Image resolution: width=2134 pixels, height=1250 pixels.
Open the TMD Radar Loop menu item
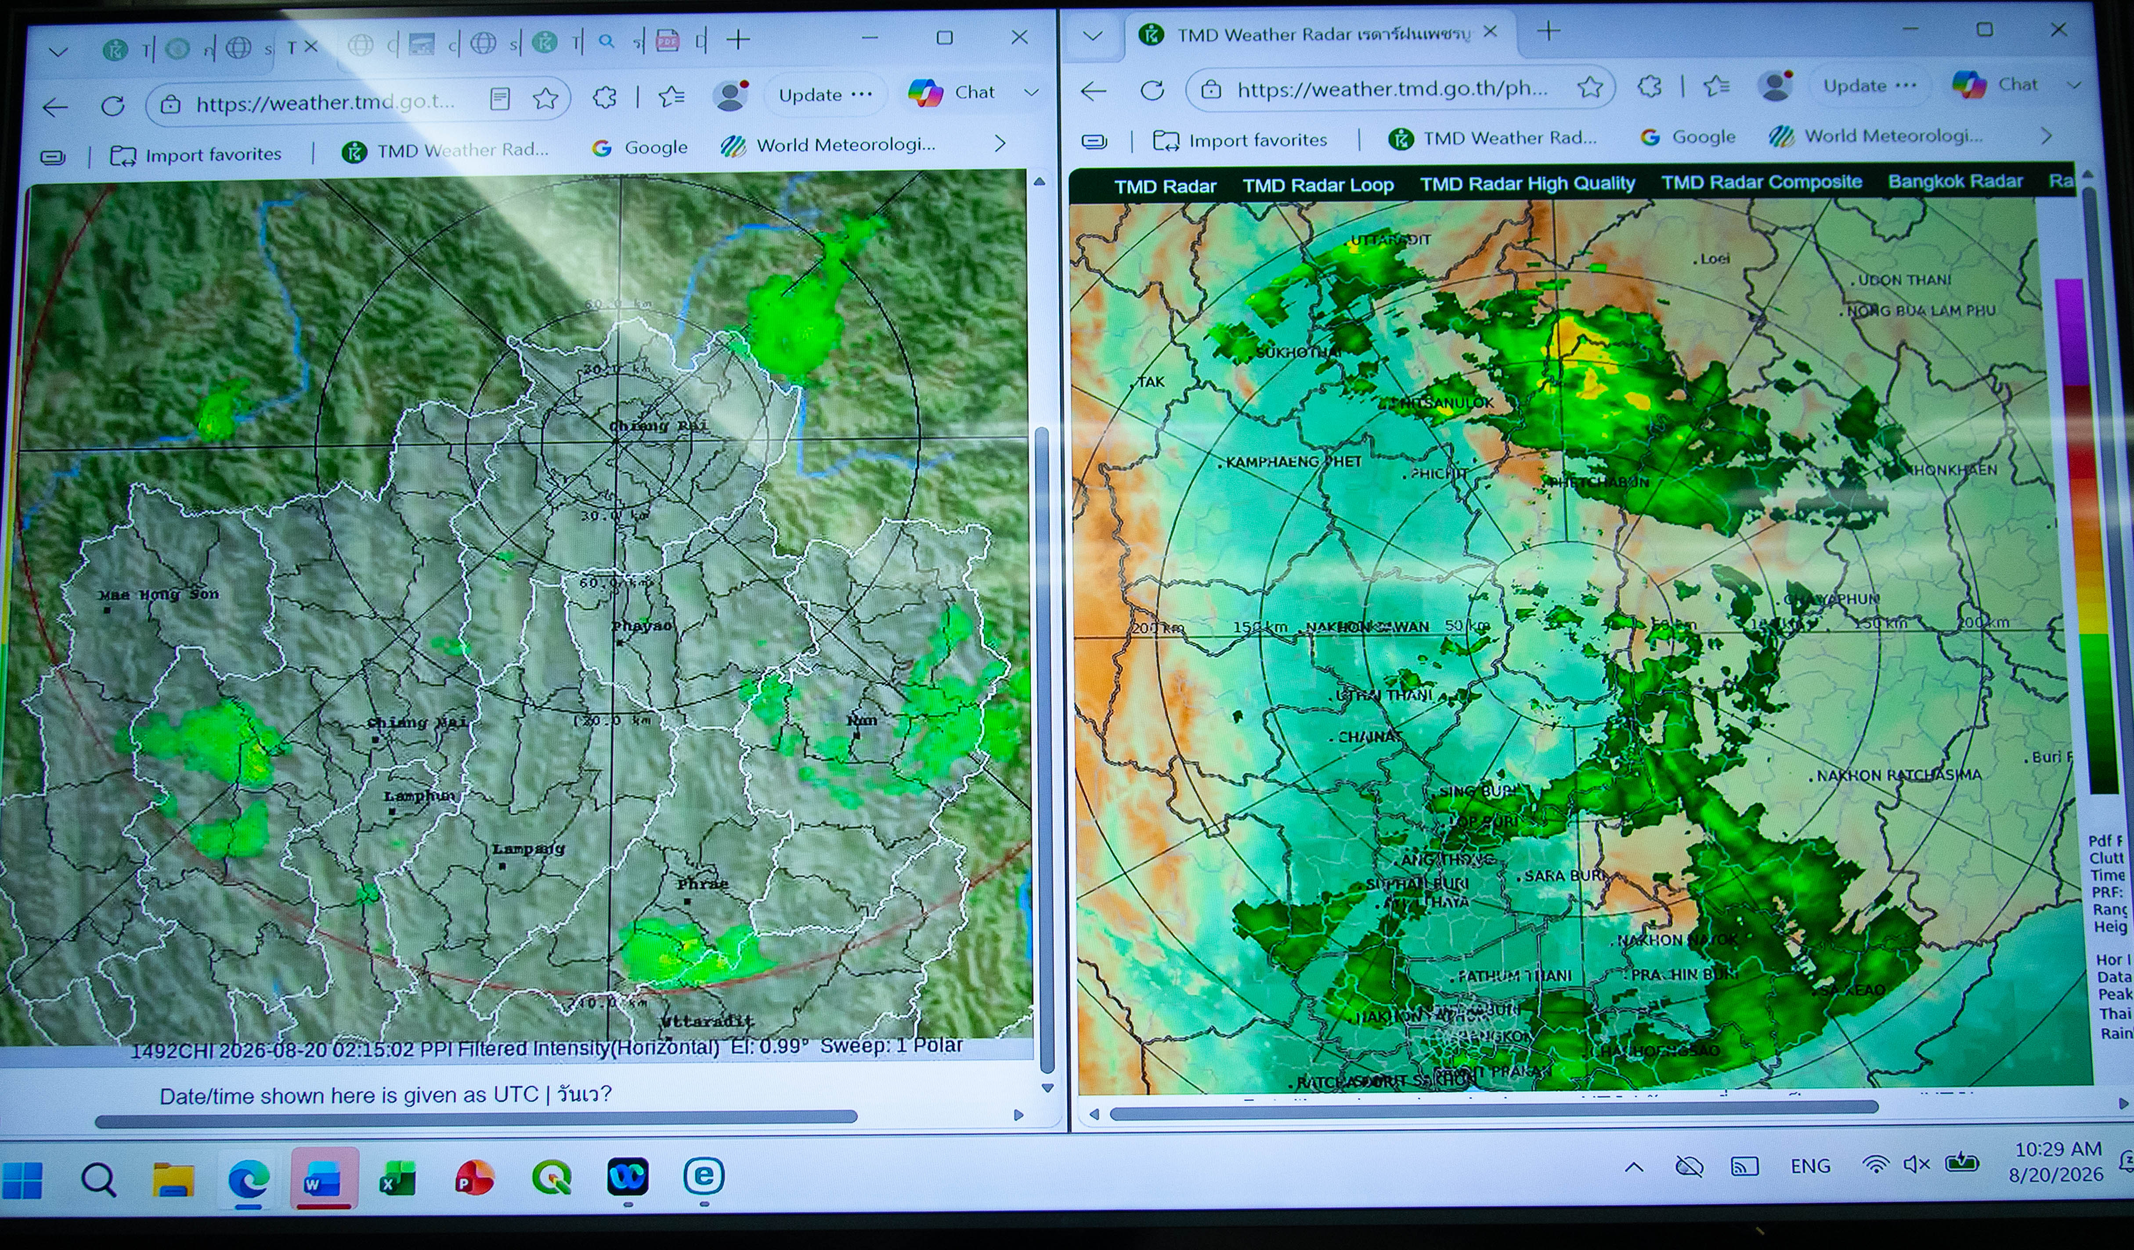coord(1318,184)
